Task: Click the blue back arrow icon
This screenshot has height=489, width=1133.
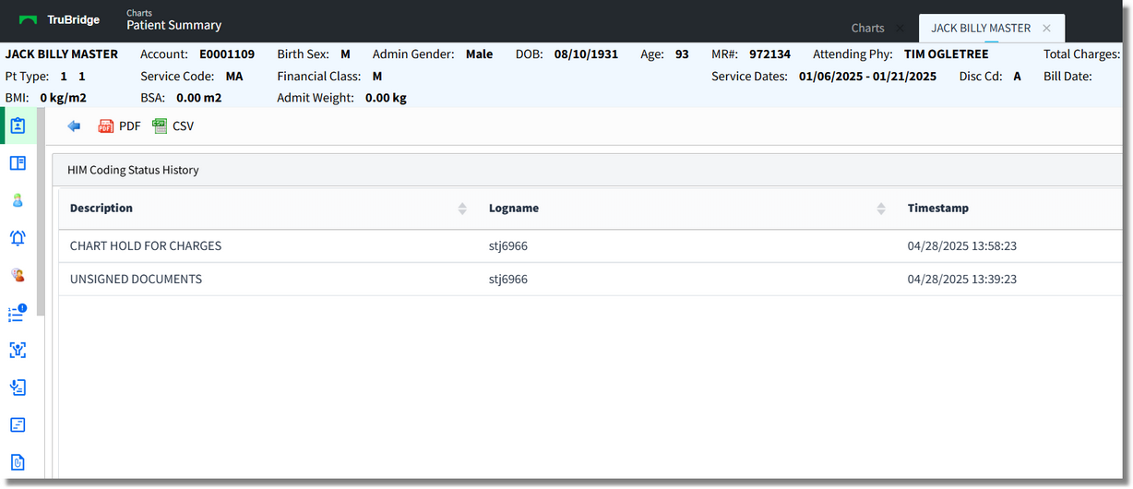Action: [x=74, y=126]
